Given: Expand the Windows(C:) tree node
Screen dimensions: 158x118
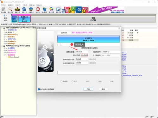Looking at the screenshot, I should coord(4,35).
